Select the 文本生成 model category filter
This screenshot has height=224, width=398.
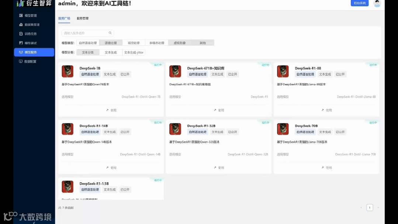tap(111, 52)
